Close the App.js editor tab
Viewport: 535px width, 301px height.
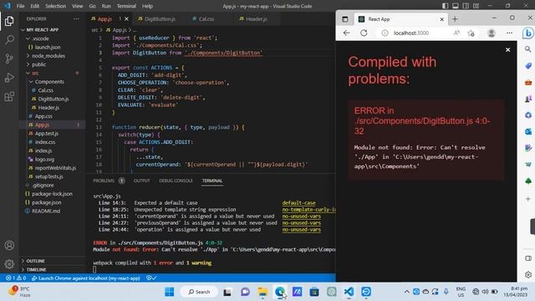[126, 18]
